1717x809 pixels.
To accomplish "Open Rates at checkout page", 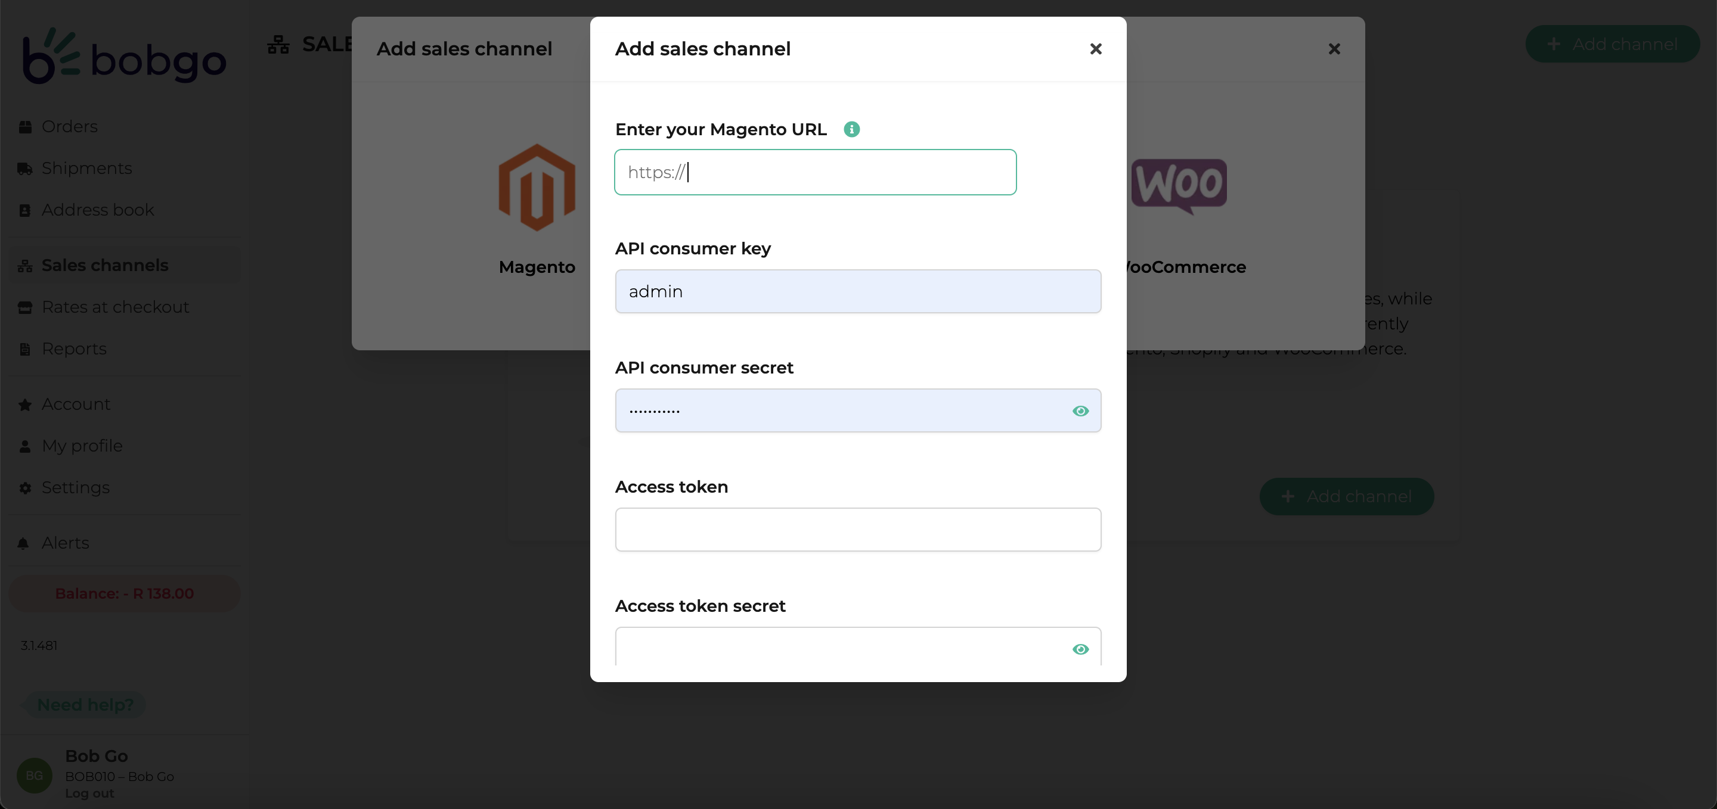I will click(114, 307).
